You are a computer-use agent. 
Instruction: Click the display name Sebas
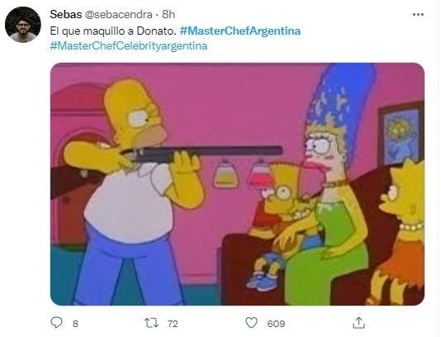coord(66,14)
